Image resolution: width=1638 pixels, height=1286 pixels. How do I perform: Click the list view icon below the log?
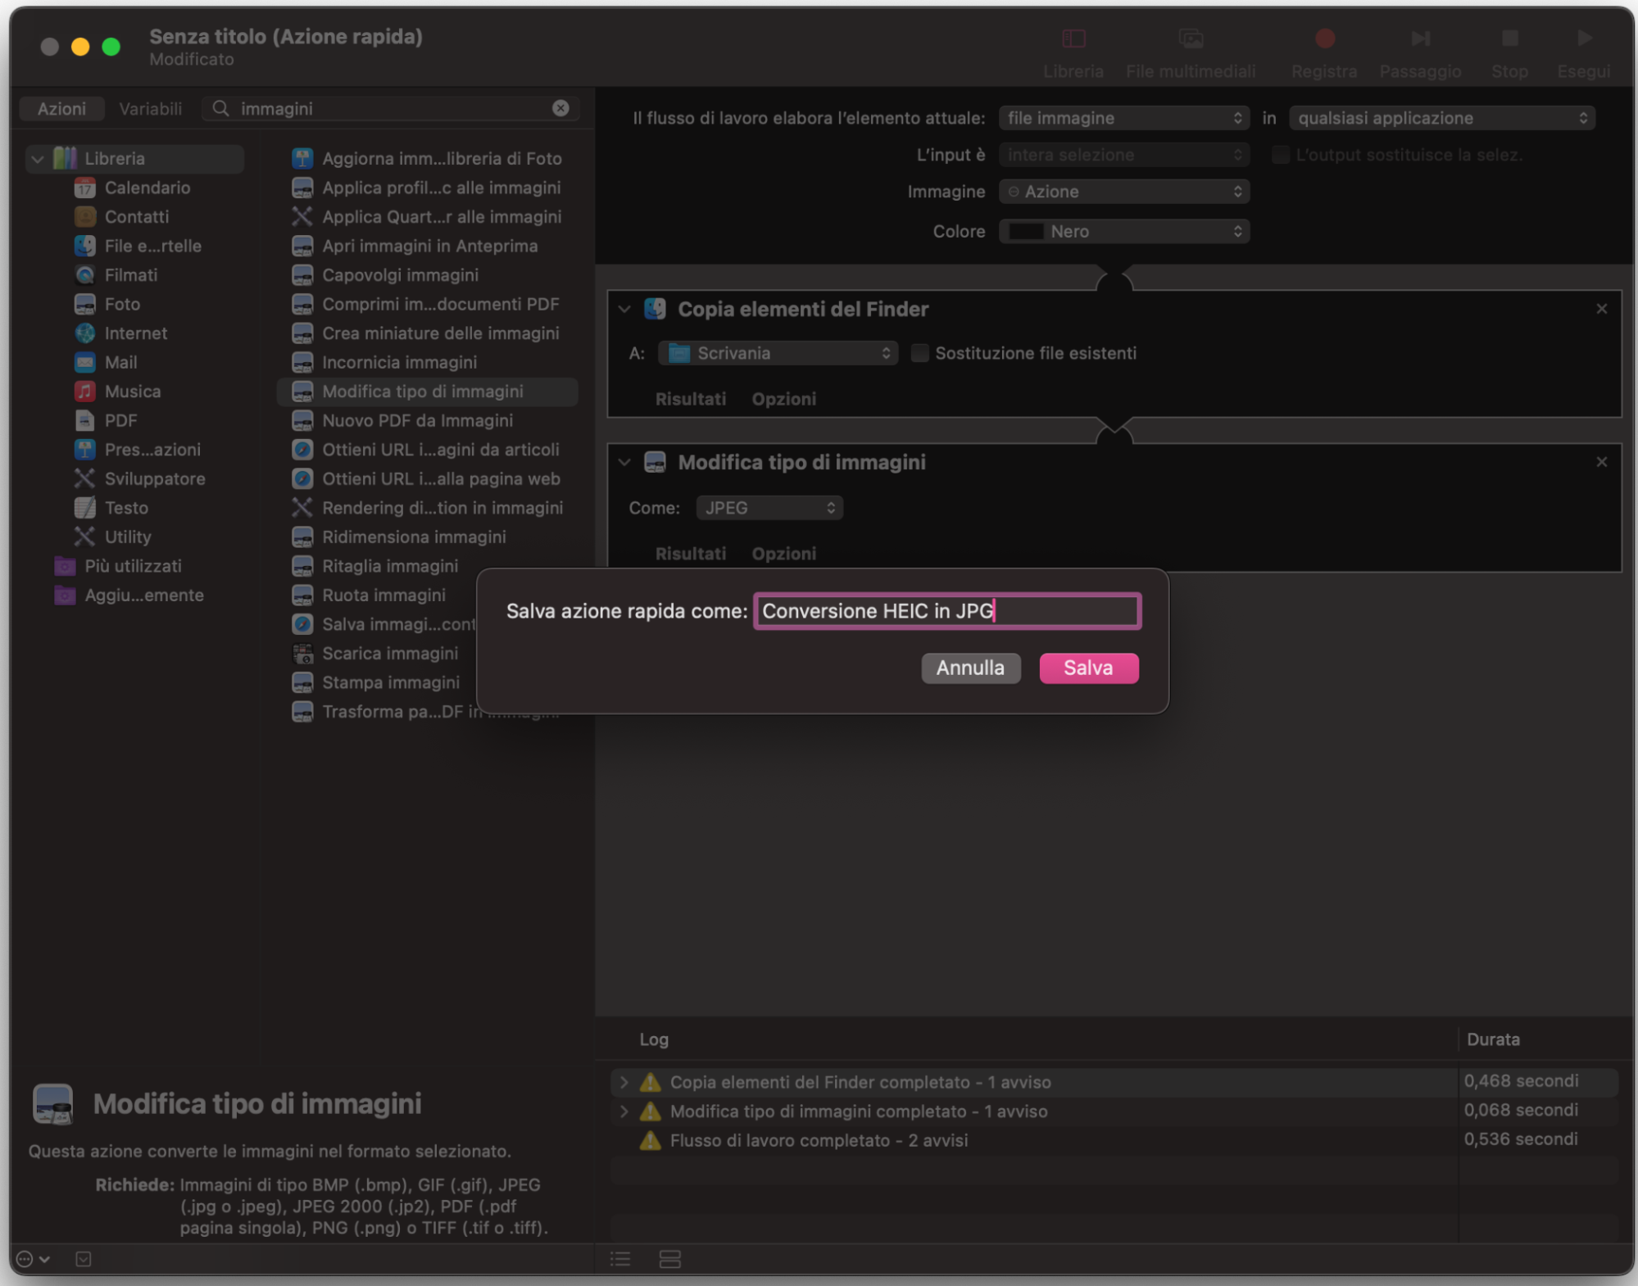point(620,1259)
